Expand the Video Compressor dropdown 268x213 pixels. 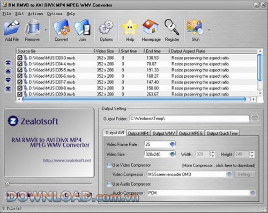pyautogui.click(x=229, y=174)
